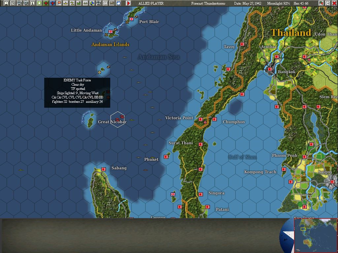The width and height of the screenshot is (338, 253).
Task: Click the 'Forecast: Thunderstorms' status text
Action: [x=208, y=3]
